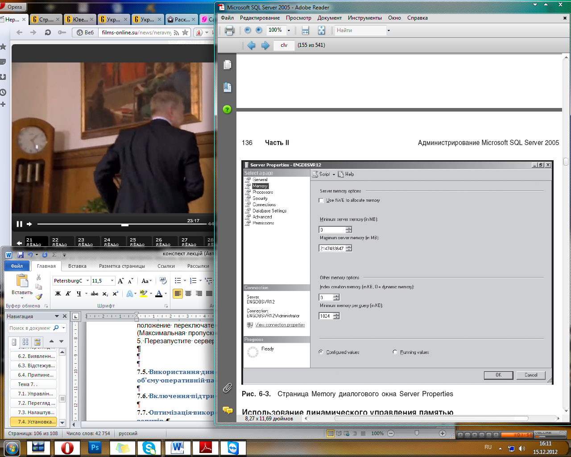Switch to Разметка страницы tab in Word
The width and height of the screenshot is (571, 457).
click(x=122, y=266)
